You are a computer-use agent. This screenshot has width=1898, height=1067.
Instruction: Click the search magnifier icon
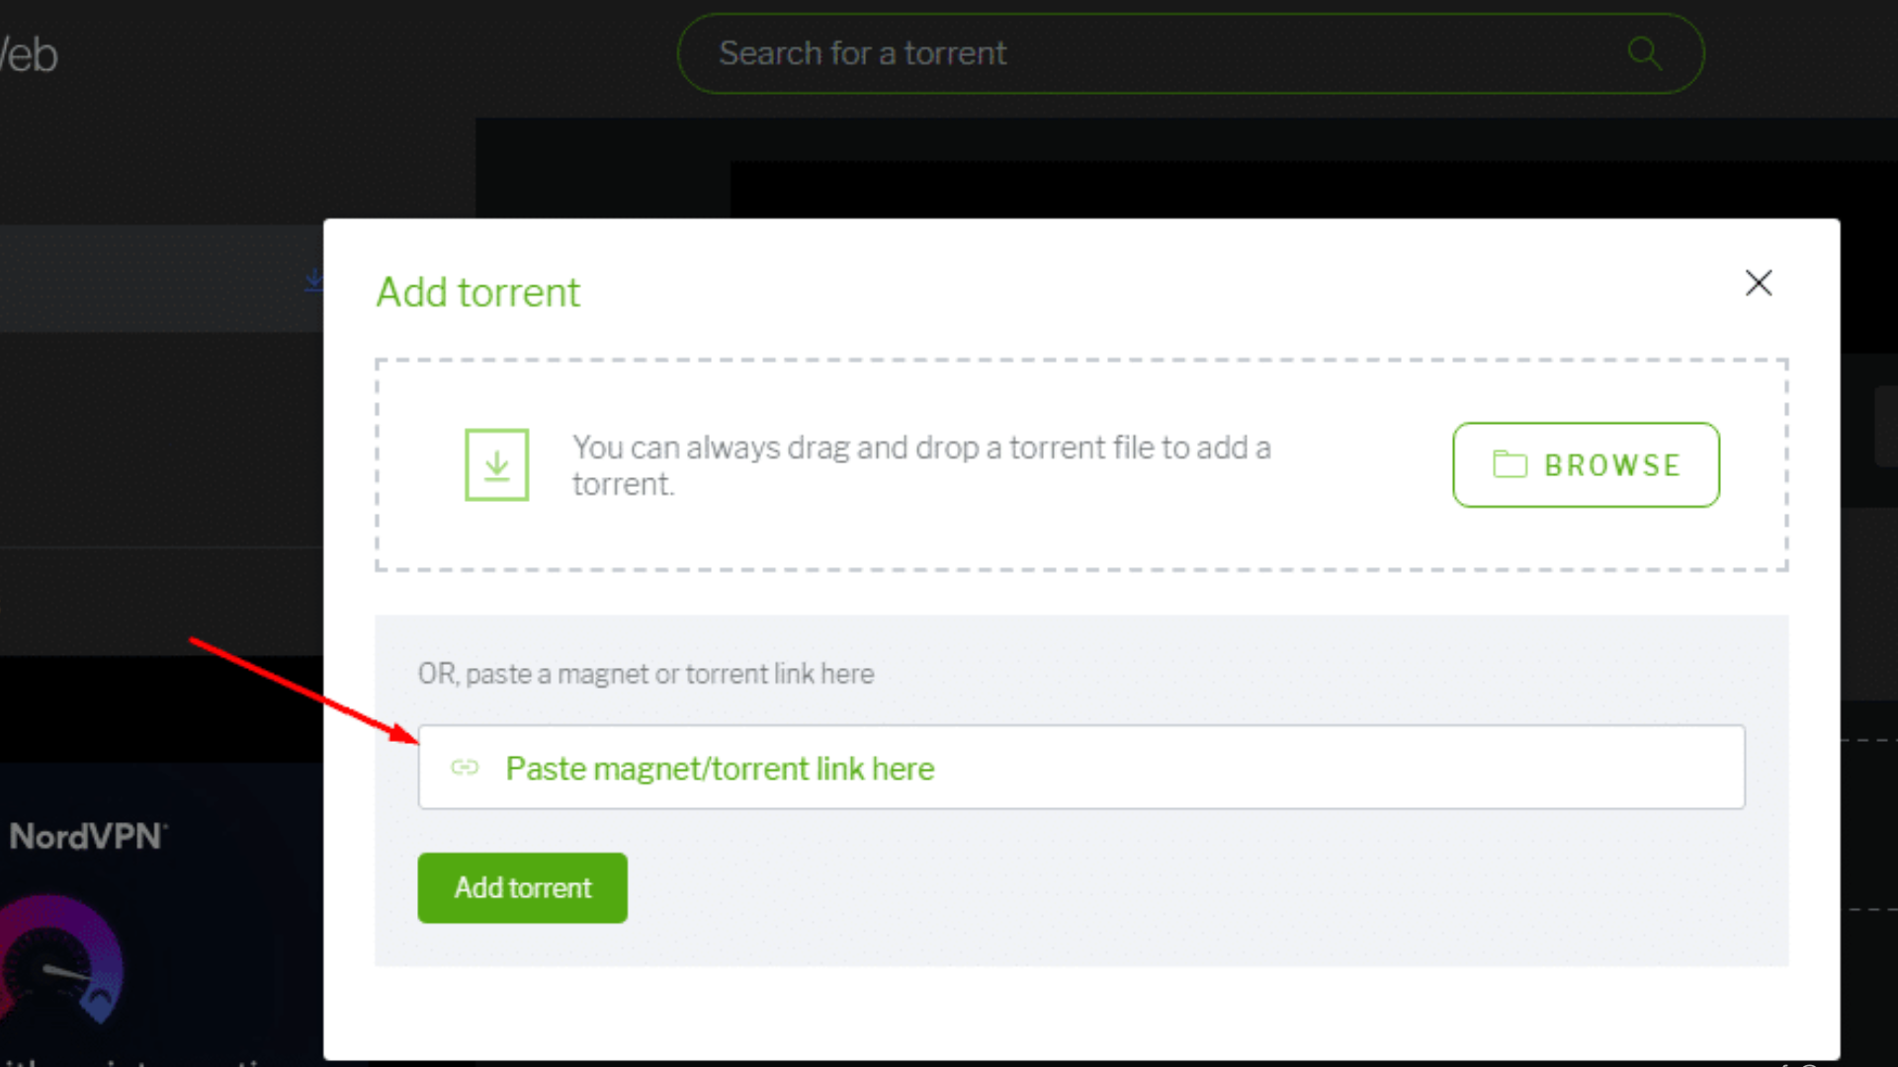click(1643, 53)
